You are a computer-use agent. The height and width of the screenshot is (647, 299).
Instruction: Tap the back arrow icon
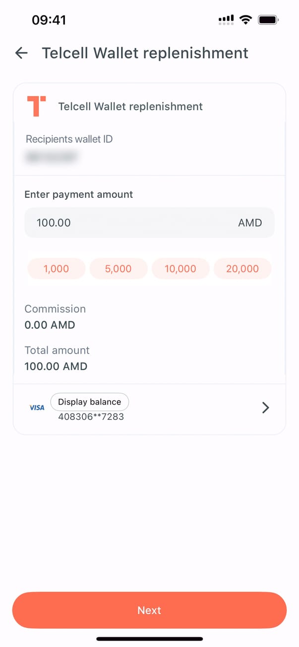(x=21, y=53)
